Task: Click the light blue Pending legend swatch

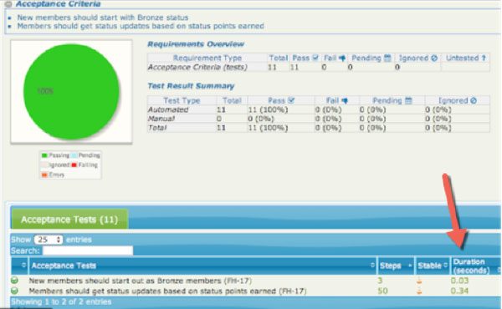Action: pyautogui.click(x=74, y=155)
